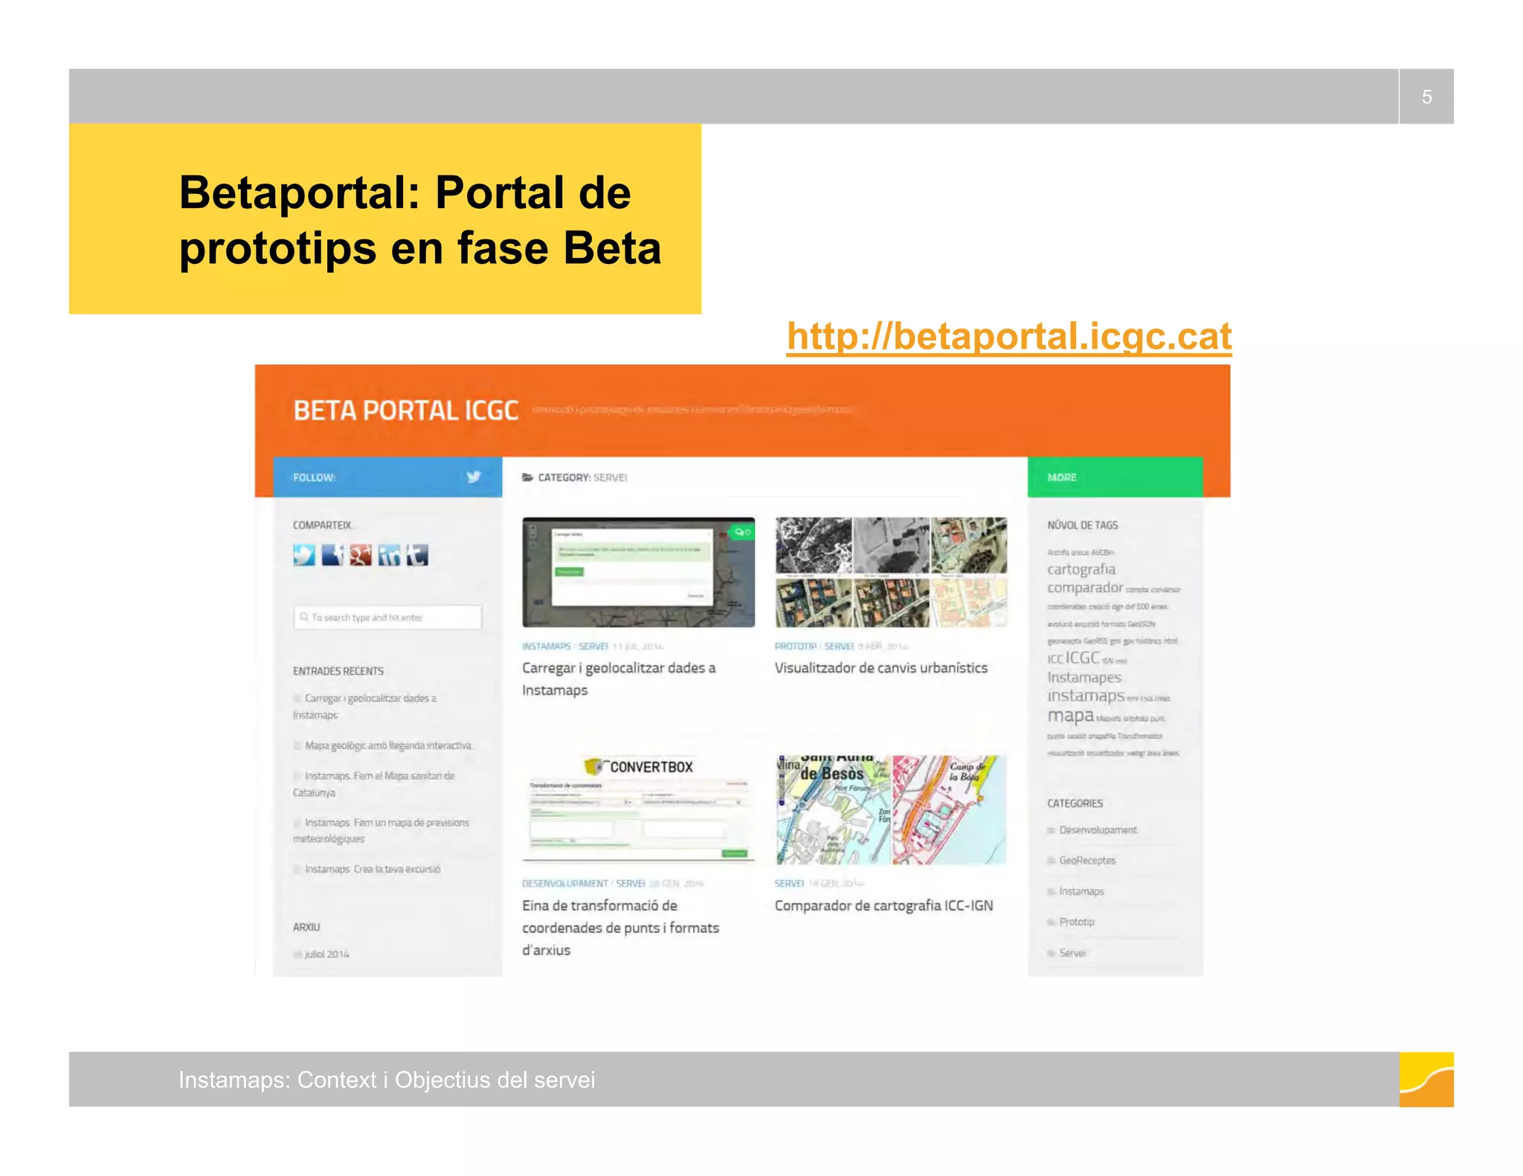Open recent entry 'Crea la teva excursió'
This screenshot has width=1523, height=1176.
tap(373, 869)
